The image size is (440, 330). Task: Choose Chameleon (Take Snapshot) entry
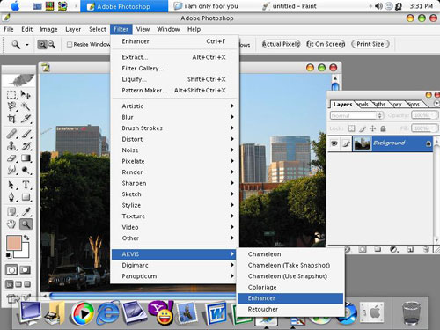coord(290,265)
